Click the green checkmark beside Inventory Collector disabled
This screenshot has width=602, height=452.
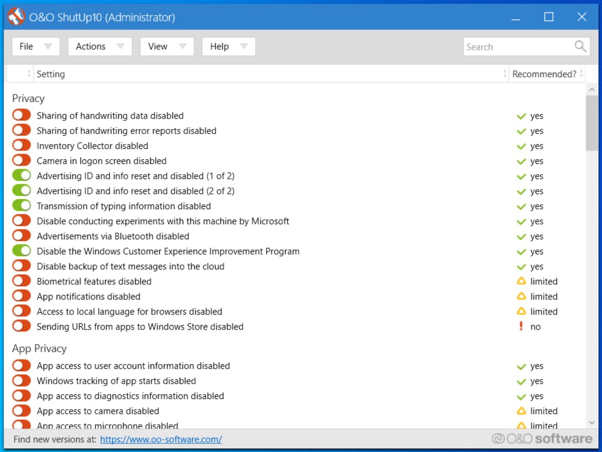pos(520,146)
